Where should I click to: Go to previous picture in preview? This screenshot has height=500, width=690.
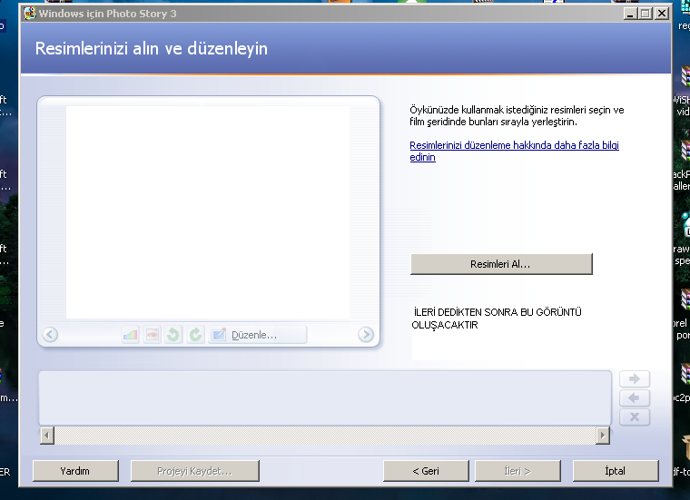[x=50, y=335]
